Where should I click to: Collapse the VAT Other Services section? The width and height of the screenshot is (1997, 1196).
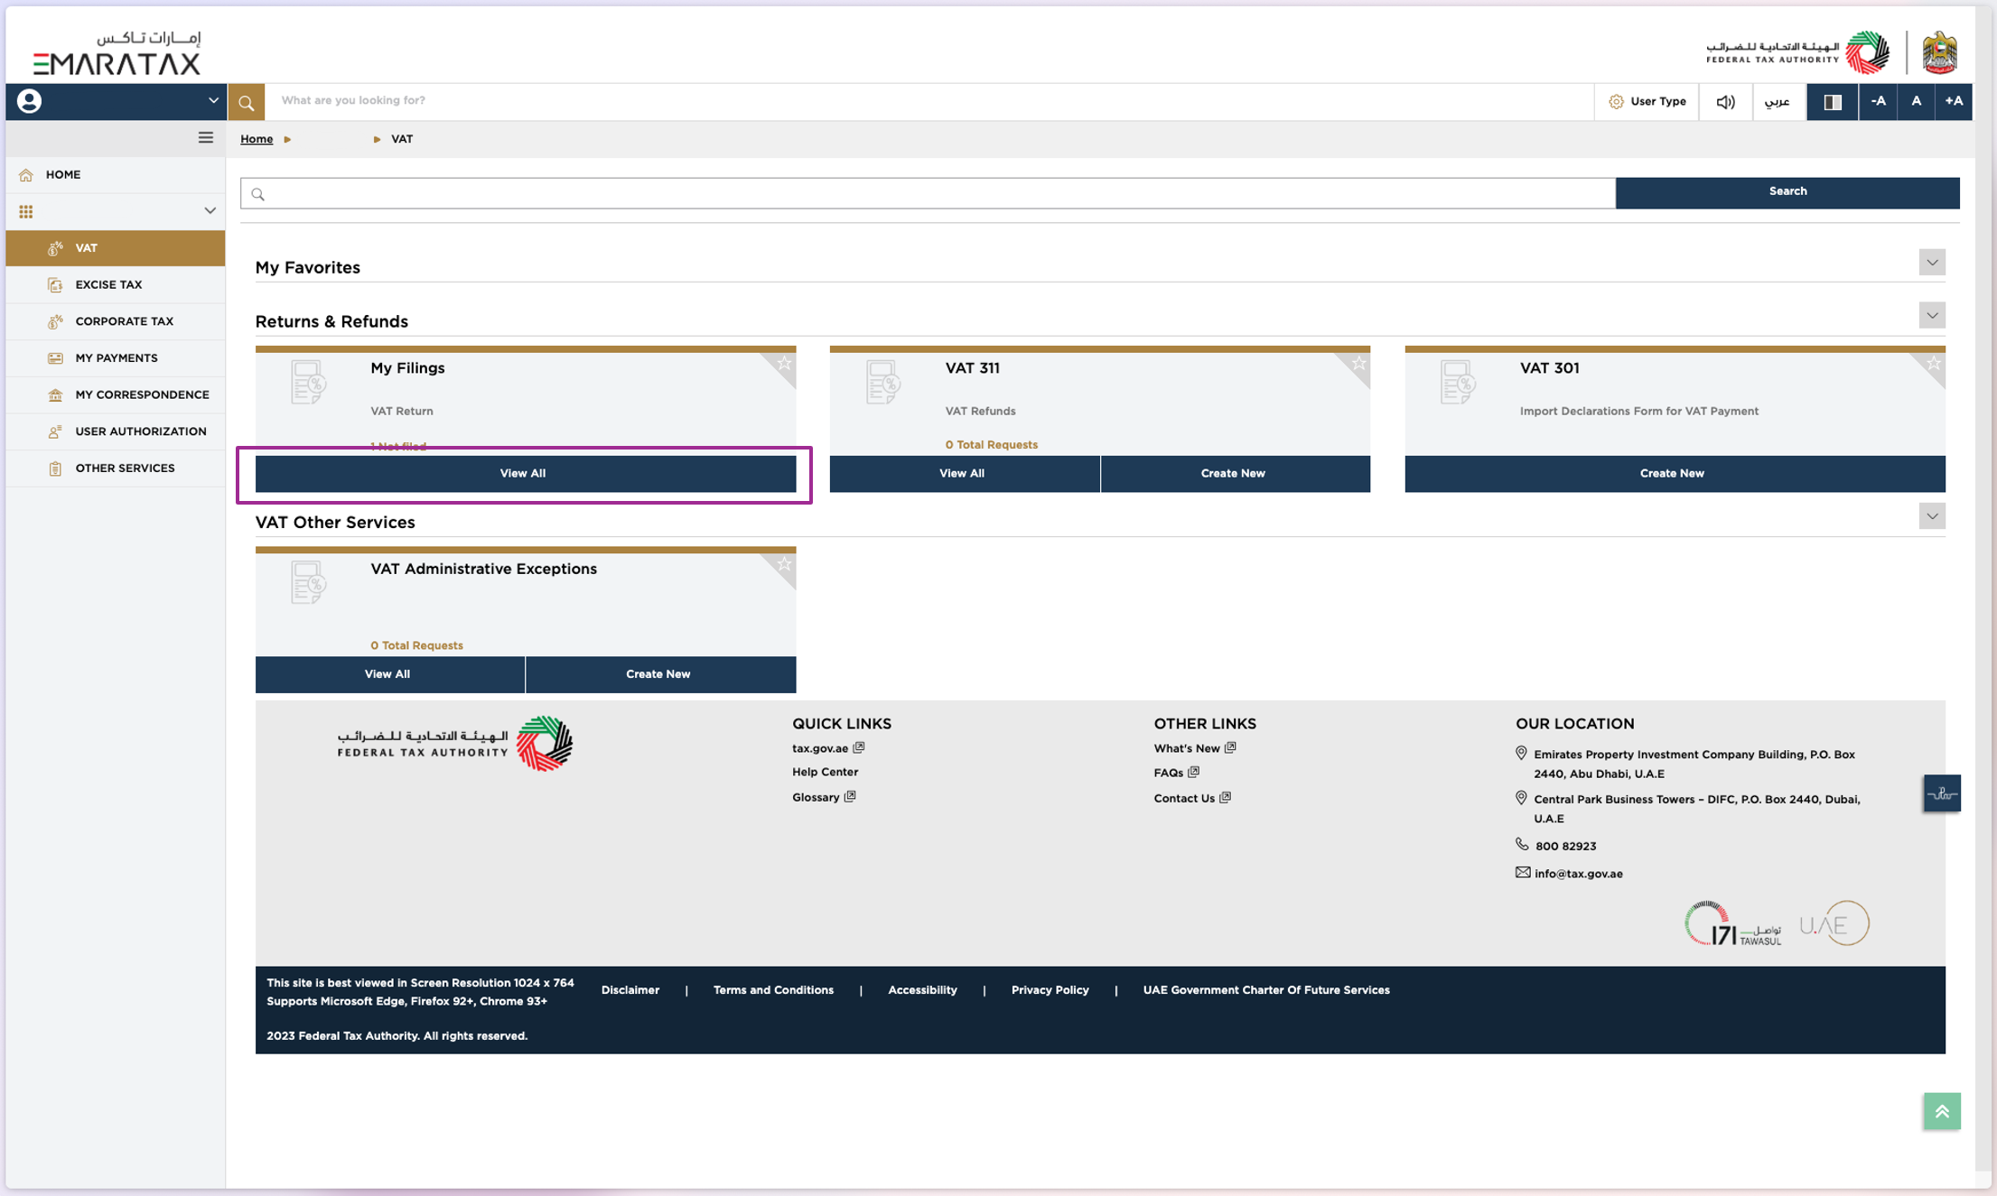pos(1932,517)
